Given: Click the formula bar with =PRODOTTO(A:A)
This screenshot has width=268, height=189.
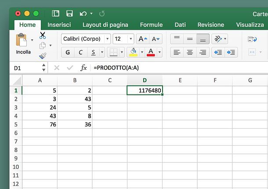Looking at the screenshot, I should coord(179,68).
